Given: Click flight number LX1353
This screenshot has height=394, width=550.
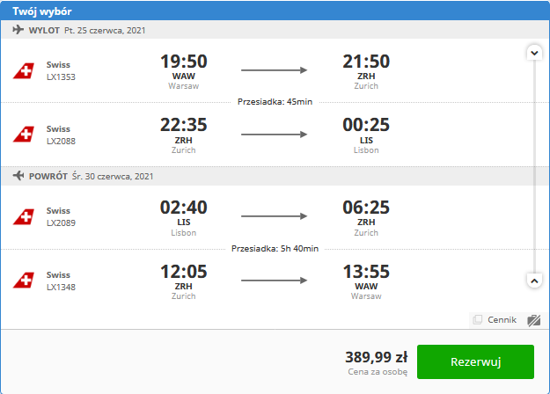Looking at the screenshot, I should tap(61, 77).
